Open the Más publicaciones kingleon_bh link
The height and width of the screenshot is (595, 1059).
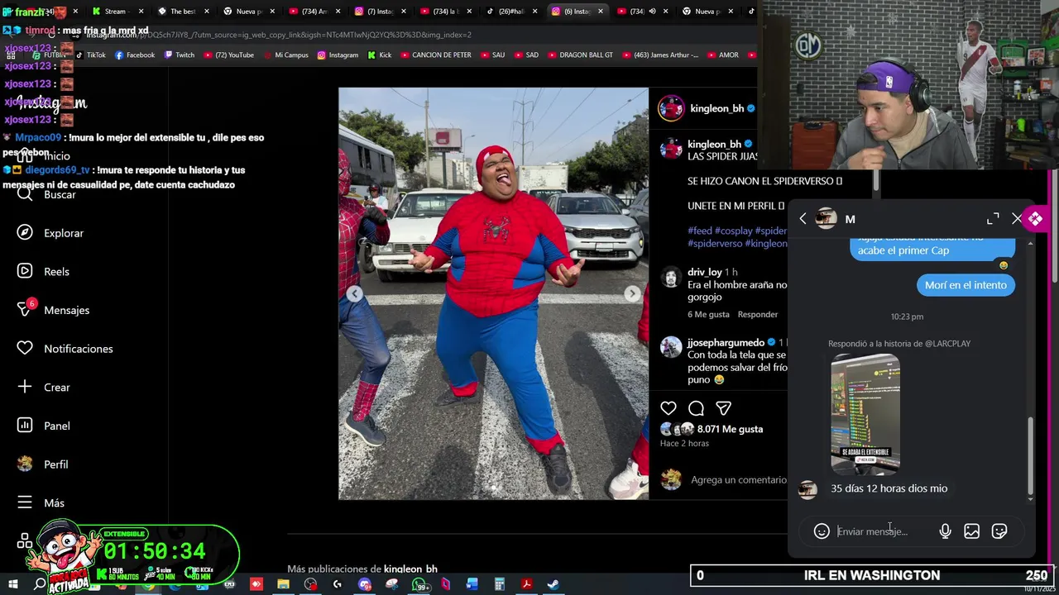pos(410,569)
